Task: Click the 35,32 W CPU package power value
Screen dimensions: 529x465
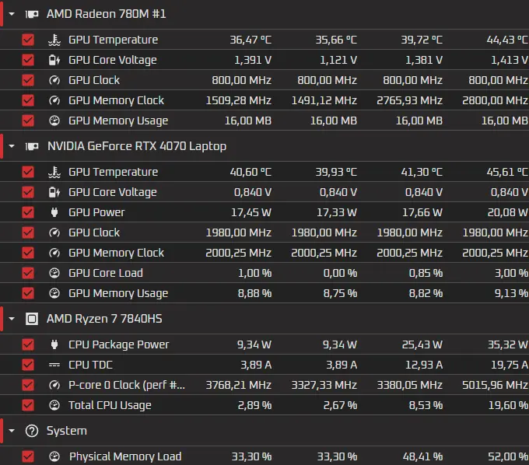Action: coord(508,344)
